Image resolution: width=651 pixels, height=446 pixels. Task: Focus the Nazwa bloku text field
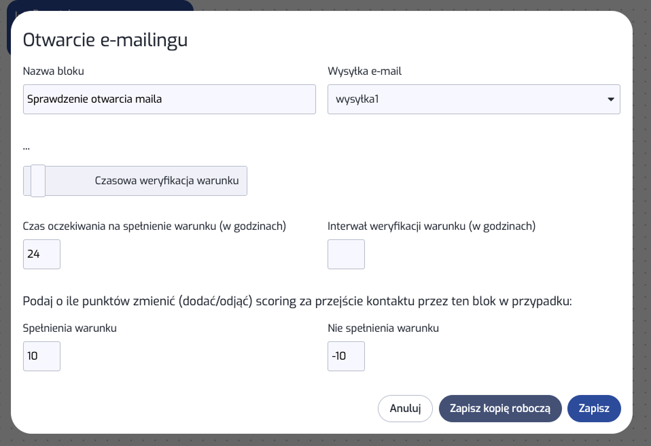point(169,99)
